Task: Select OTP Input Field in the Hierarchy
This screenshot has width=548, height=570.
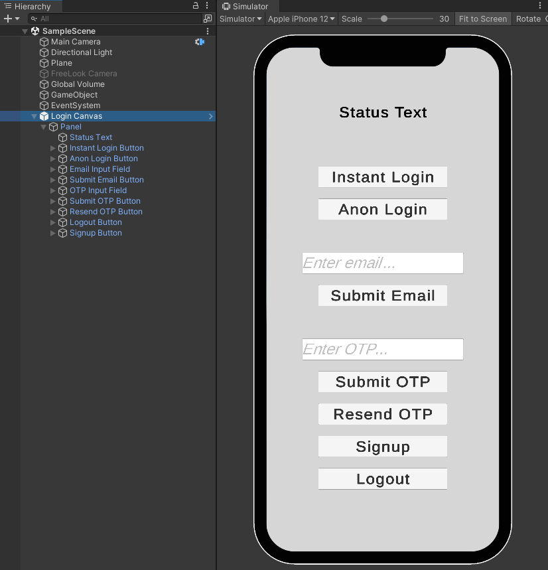Action: [x=98, y=190]
